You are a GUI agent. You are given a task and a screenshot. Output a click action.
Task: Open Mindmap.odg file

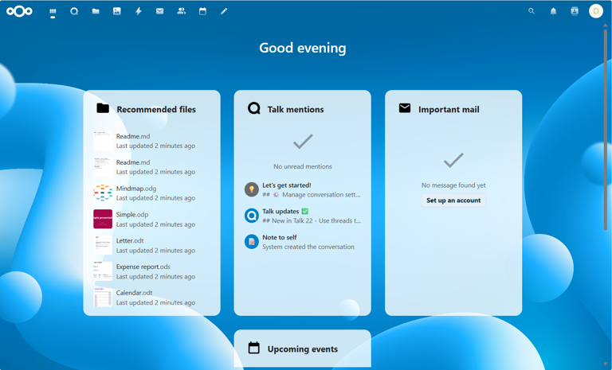152,193
